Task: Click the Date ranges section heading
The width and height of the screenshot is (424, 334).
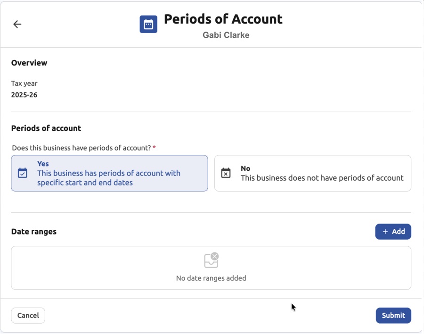Action: 34,232
